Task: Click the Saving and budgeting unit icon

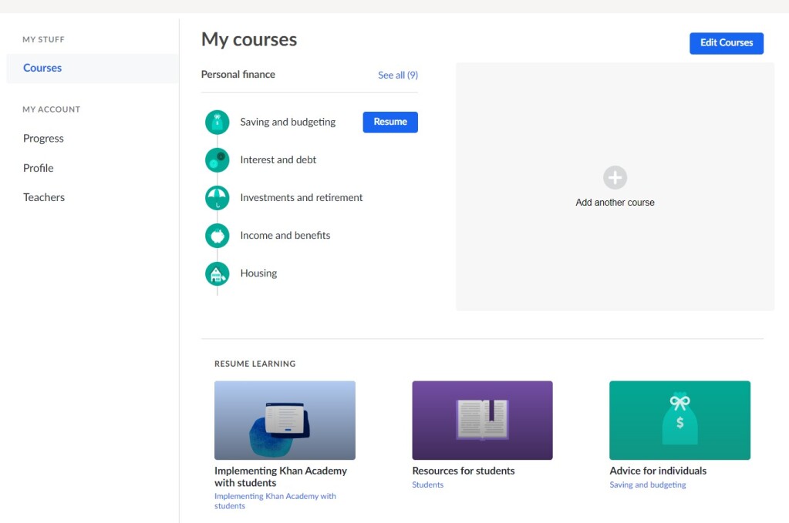Action: point(217,122)
